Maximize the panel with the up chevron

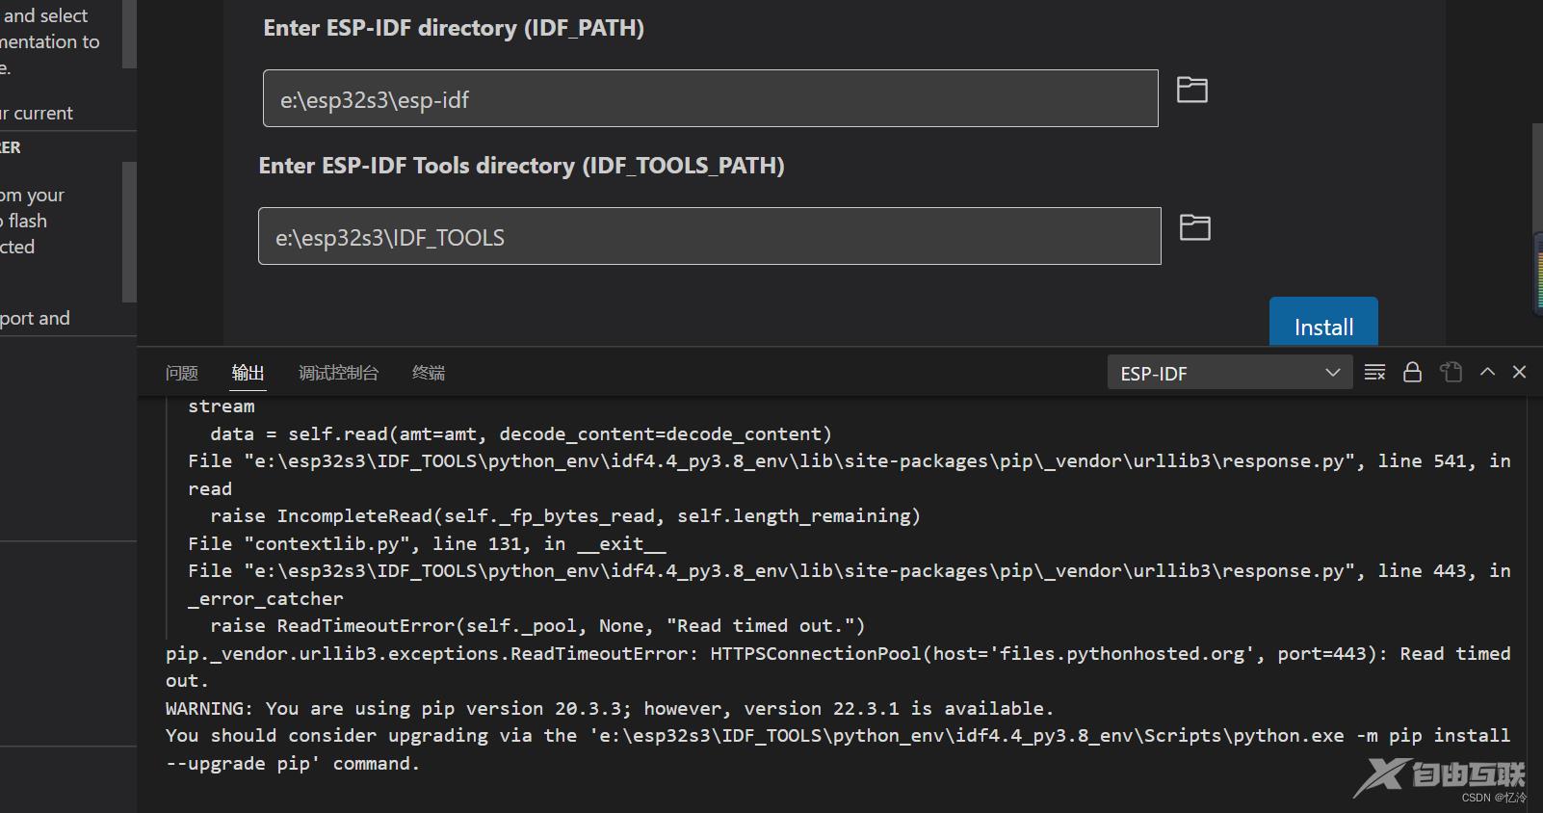(1487, 372)
